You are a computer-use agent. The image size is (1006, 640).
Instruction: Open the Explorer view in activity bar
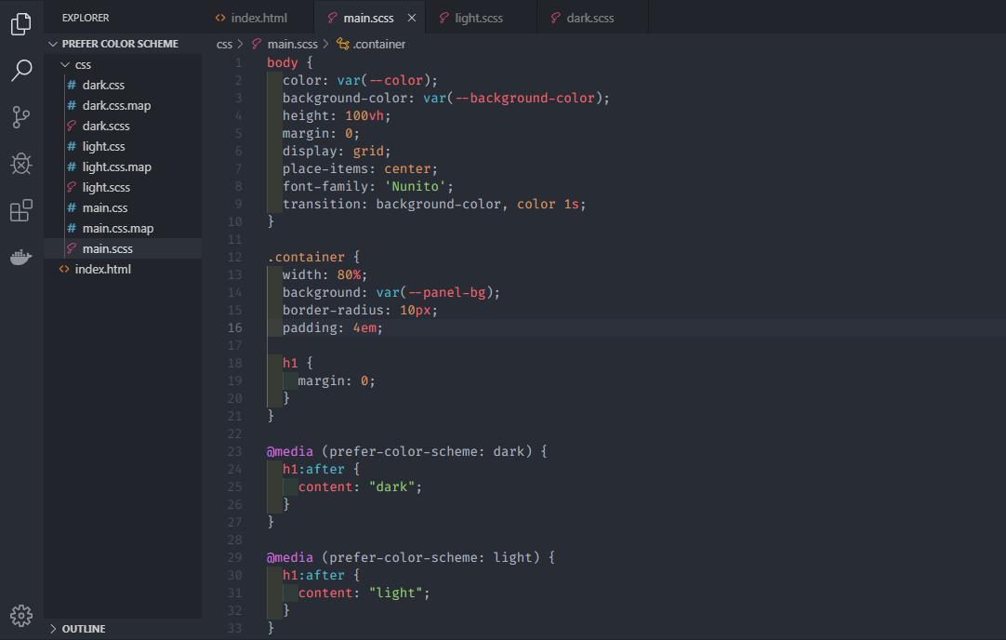pyautogui.click(x=21, y=24)
